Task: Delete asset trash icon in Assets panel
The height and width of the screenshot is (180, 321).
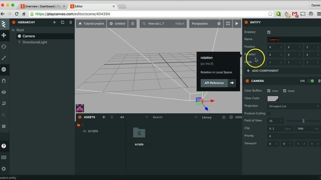Action: 112,117
